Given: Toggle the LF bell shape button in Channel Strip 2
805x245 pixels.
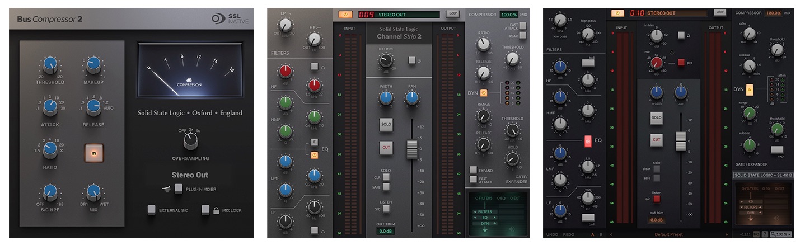Looking at the screenshot, I should (315, 229).
